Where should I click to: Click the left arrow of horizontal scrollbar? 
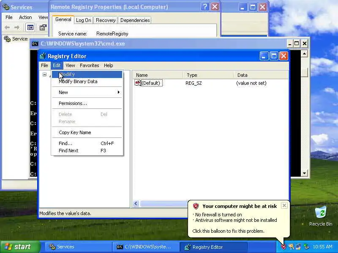pyautogui.click(x=136, y=203)
